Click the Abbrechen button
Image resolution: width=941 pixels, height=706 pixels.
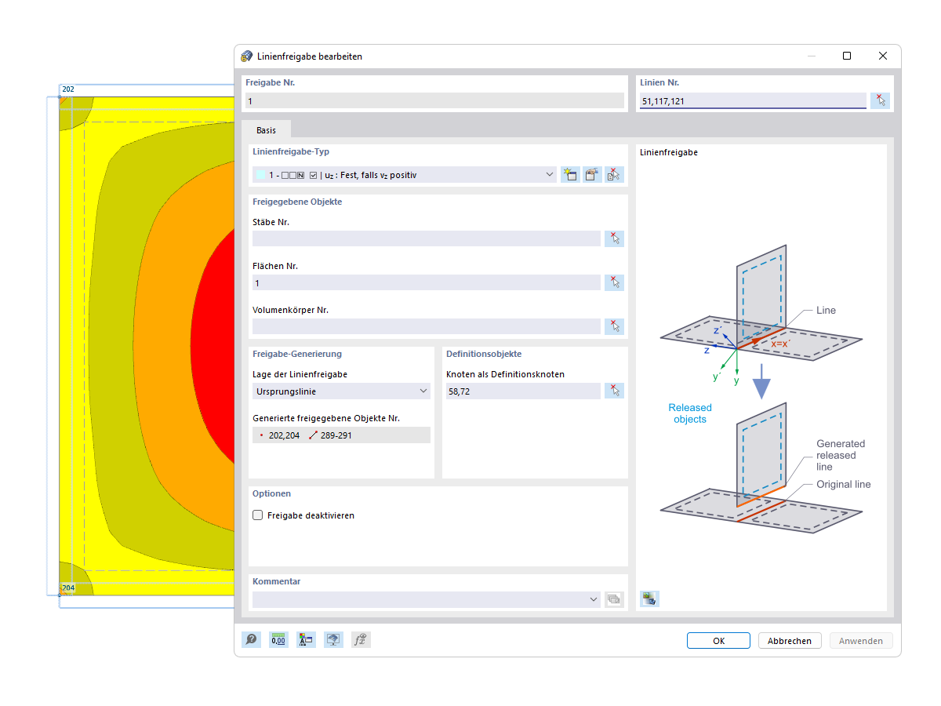(x=790, y=641)
